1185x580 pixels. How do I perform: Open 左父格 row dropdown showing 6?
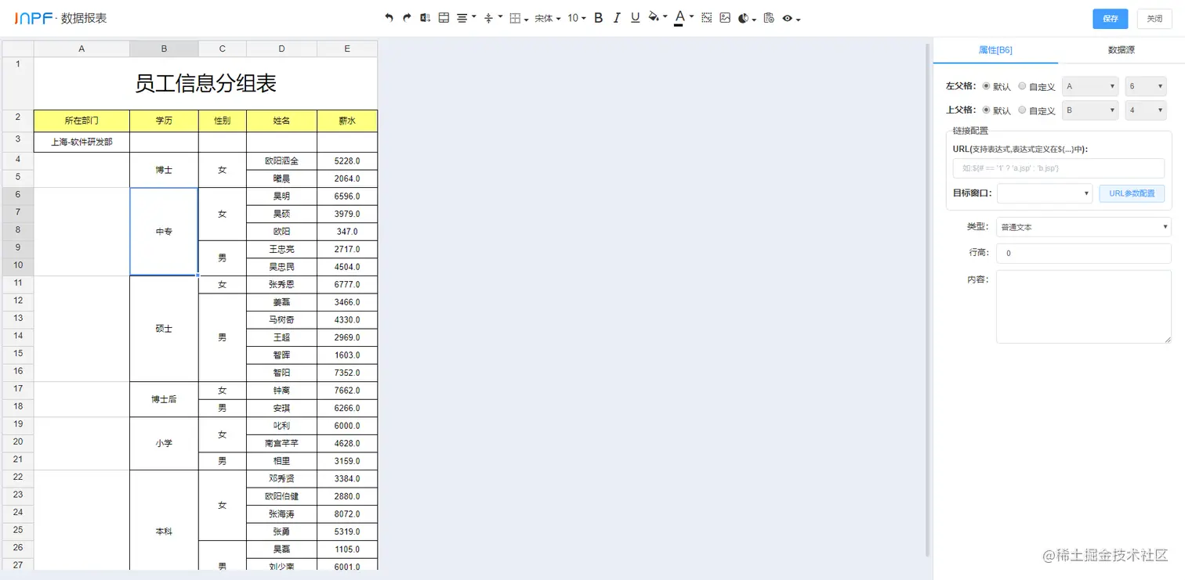click(1146, 87)
